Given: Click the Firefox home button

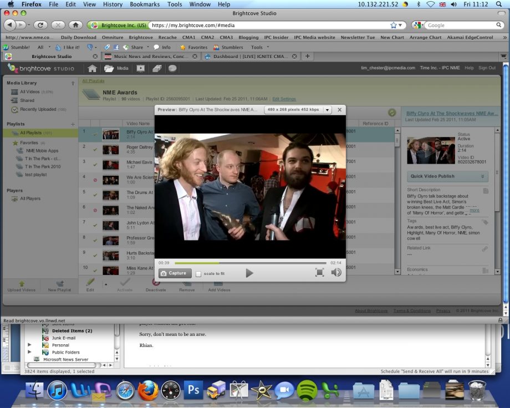Looking at the screenshot, I should (x=75, y=25).
